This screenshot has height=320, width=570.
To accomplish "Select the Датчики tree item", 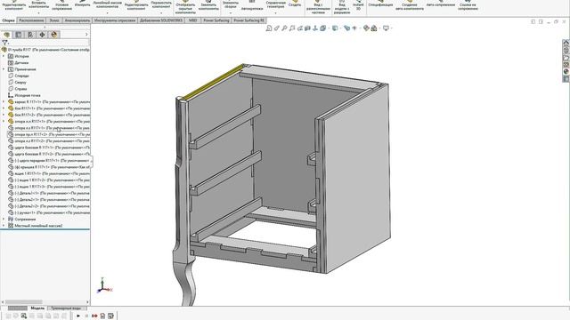I will 18,63.
